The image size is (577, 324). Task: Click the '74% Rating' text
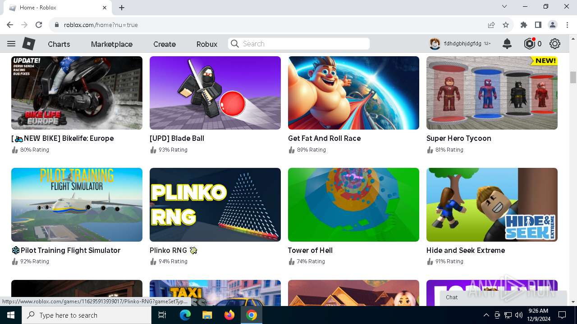[311, 261]
